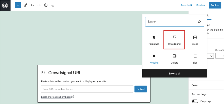Click the search magnifier icon

click(199, 22)
